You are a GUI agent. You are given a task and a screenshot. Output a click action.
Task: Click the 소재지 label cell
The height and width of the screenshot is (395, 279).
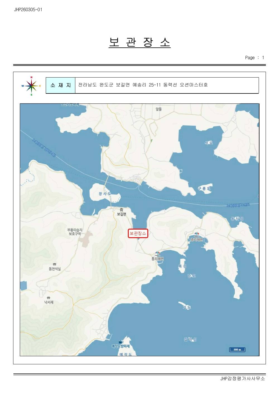61,85
